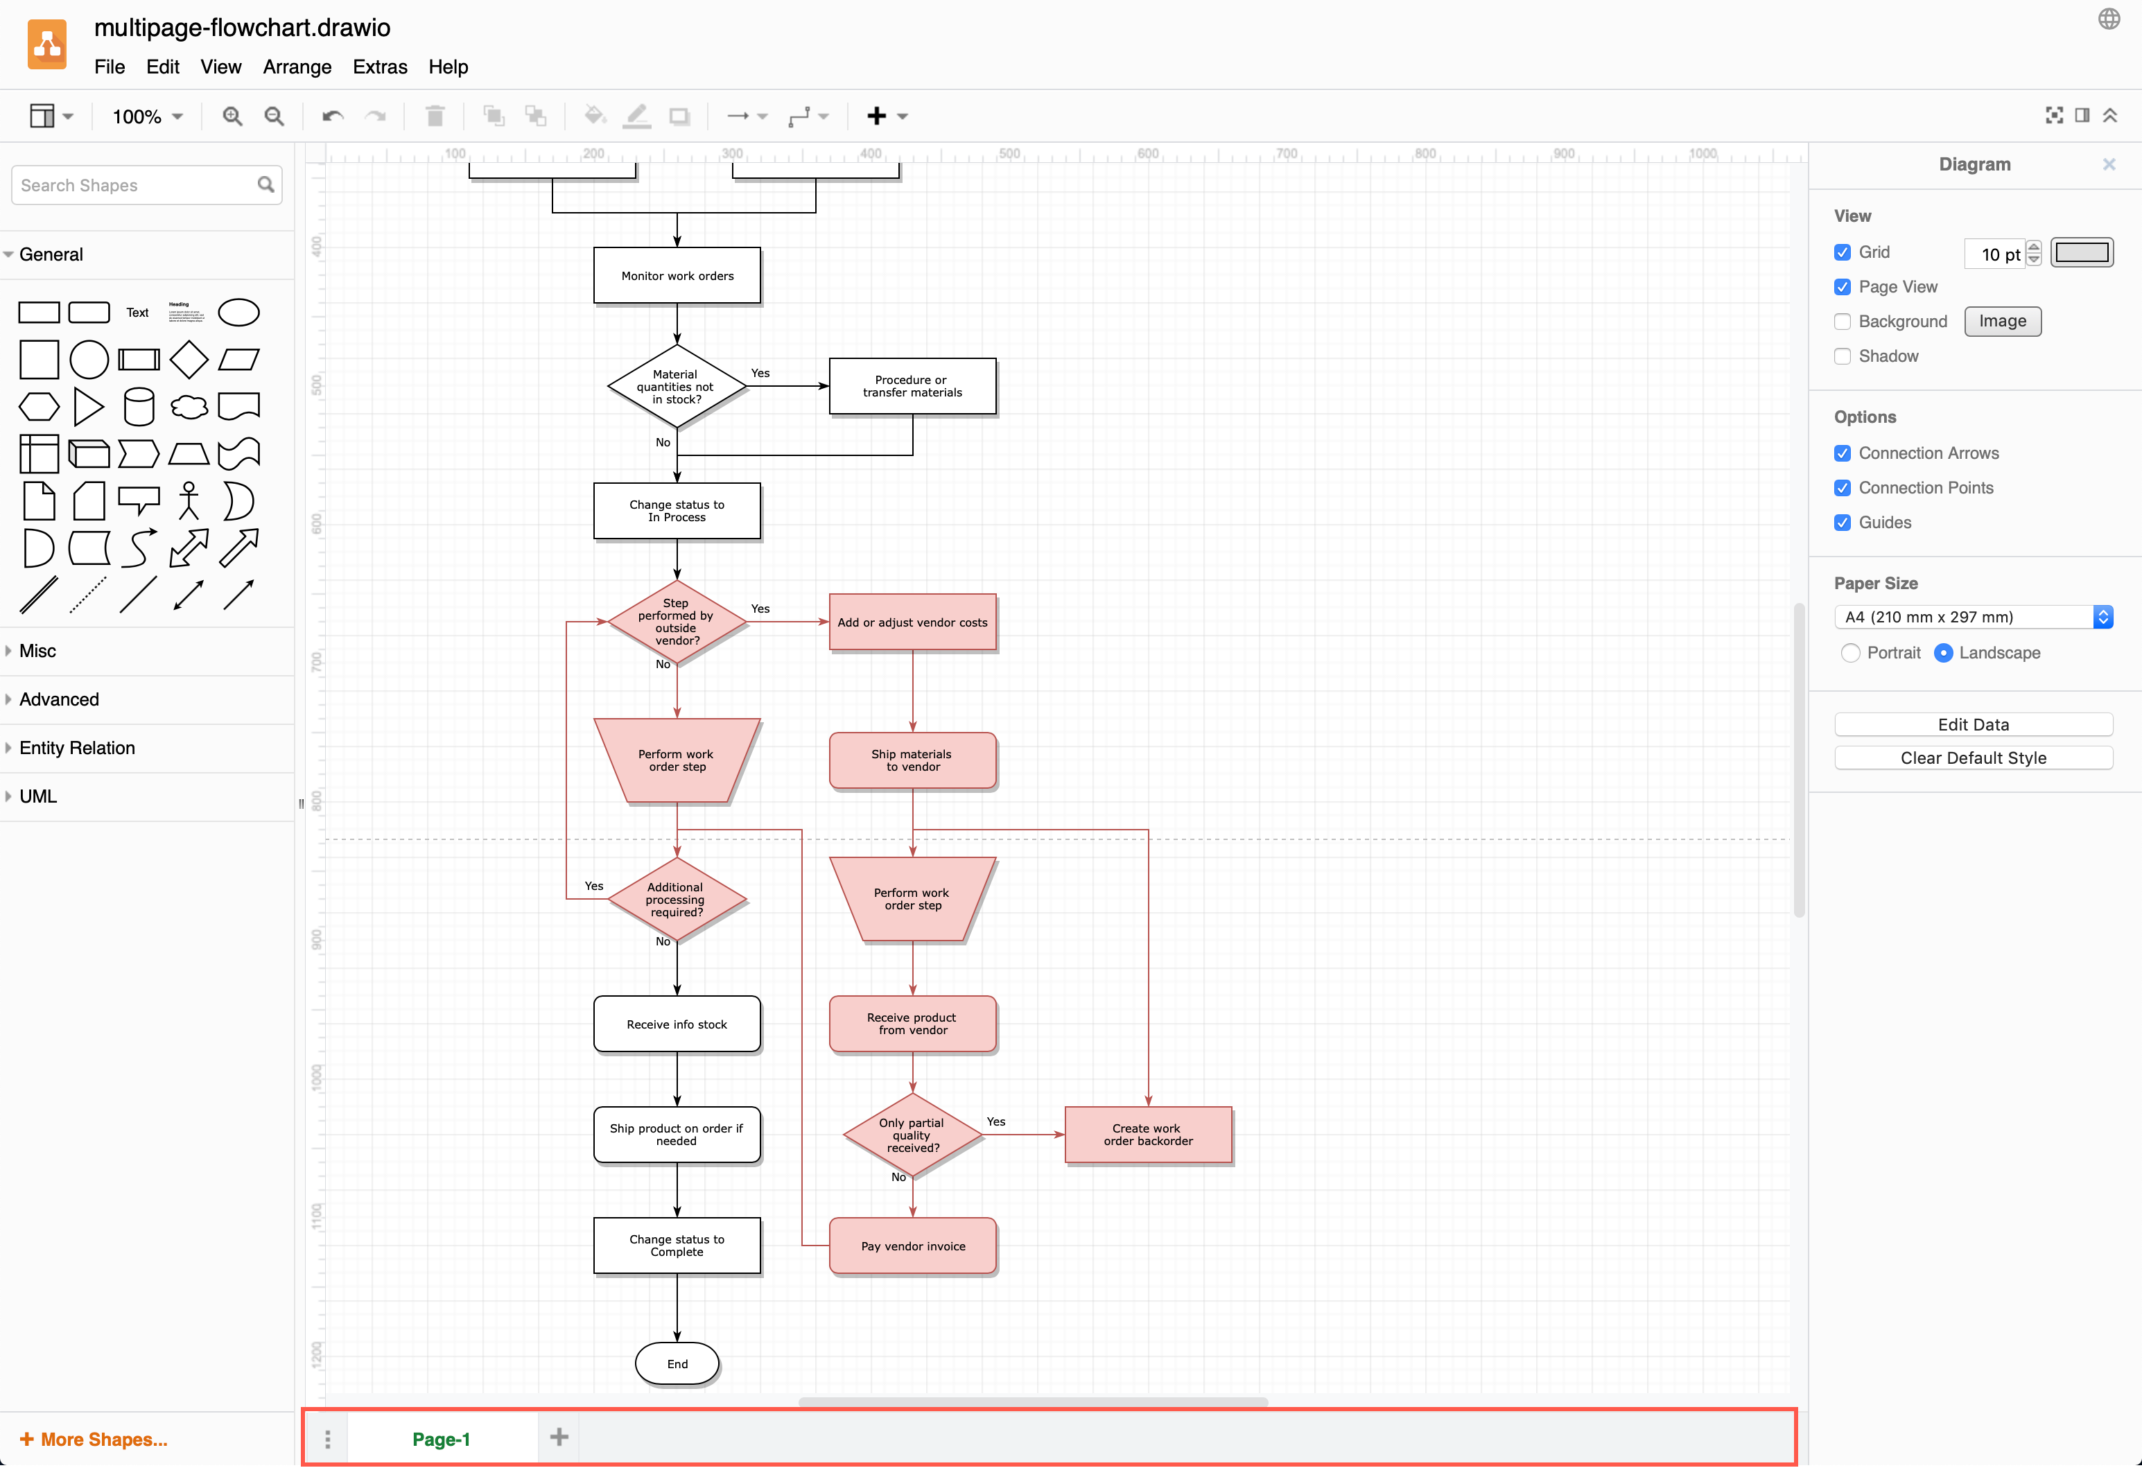Toggle the Page View checkbox

tap(1844, 286)
